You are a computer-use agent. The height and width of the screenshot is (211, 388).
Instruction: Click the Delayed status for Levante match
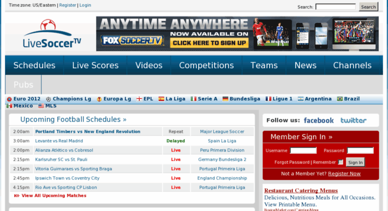176,141
